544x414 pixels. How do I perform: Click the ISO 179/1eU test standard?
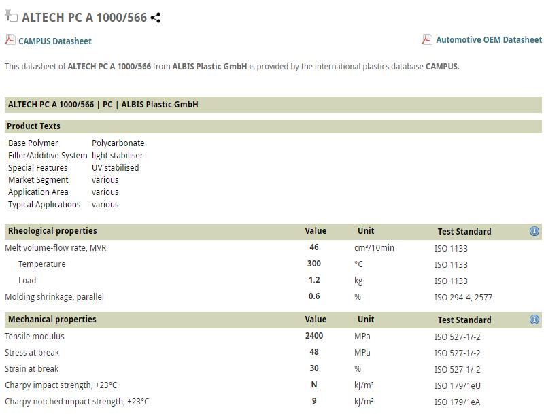[x=457, y=386]
